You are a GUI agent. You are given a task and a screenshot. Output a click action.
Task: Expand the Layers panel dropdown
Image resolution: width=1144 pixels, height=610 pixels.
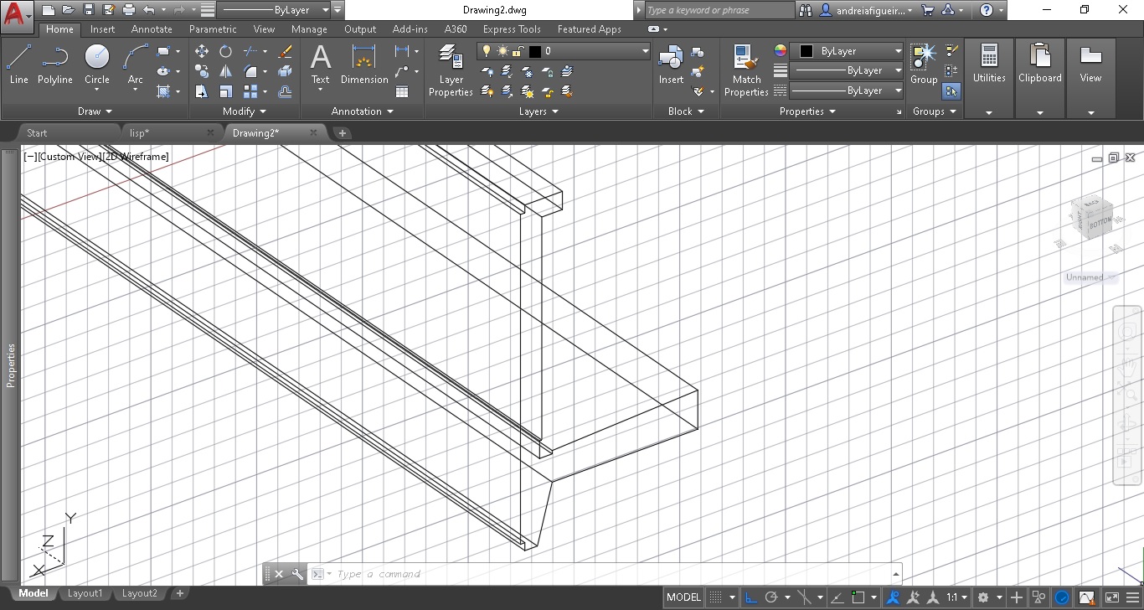(539, 111)
